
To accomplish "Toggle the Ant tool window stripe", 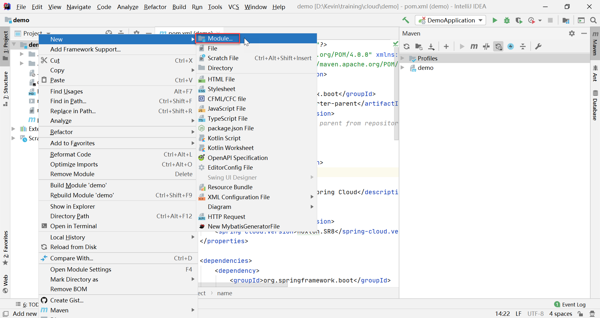I will 595,73.
